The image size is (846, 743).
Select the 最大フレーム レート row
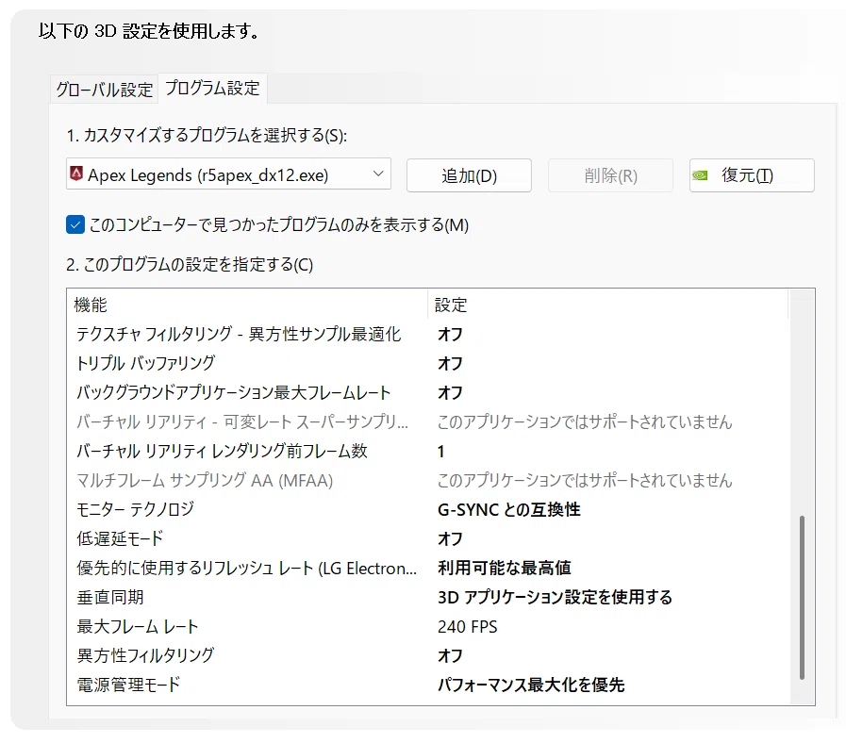429,626
